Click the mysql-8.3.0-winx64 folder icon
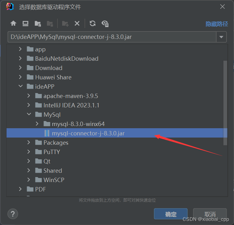This screenshot has width=234, height=225. (x=47, y=124)
